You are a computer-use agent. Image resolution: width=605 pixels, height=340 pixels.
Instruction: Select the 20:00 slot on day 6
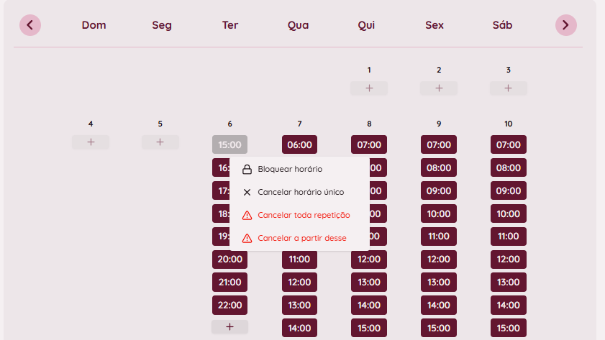[x=229, y=259]
